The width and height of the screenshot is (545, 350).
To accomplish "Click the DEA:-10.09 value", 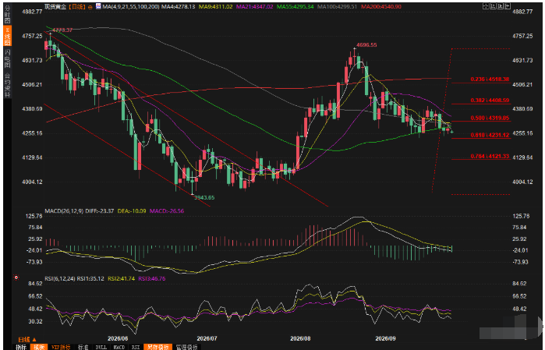I will pos(132,211).
